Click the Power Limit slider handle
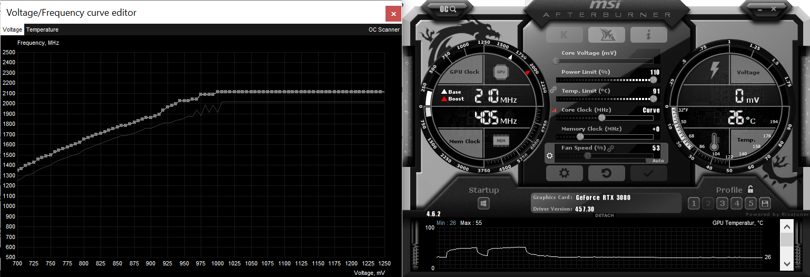The image size is (810, 277). pyautogui.click(x=654, y=80)
